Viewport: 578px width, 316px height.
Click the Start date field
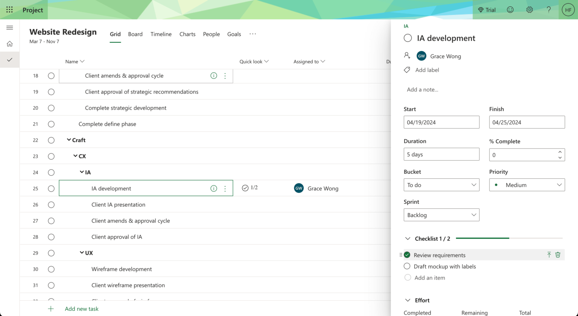click(441, 122)
